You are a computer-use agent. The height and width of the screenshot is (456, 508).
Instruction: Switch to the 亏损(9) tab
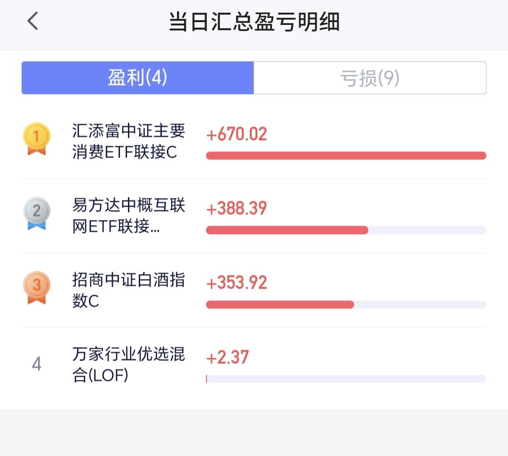tap(370, 78)
